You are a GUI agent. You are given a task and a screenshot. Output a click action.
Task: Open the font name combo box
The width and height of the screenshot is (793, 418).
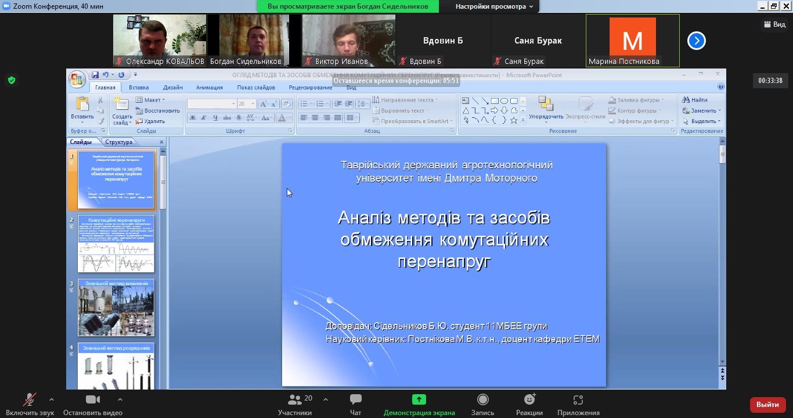coord(212,104)
